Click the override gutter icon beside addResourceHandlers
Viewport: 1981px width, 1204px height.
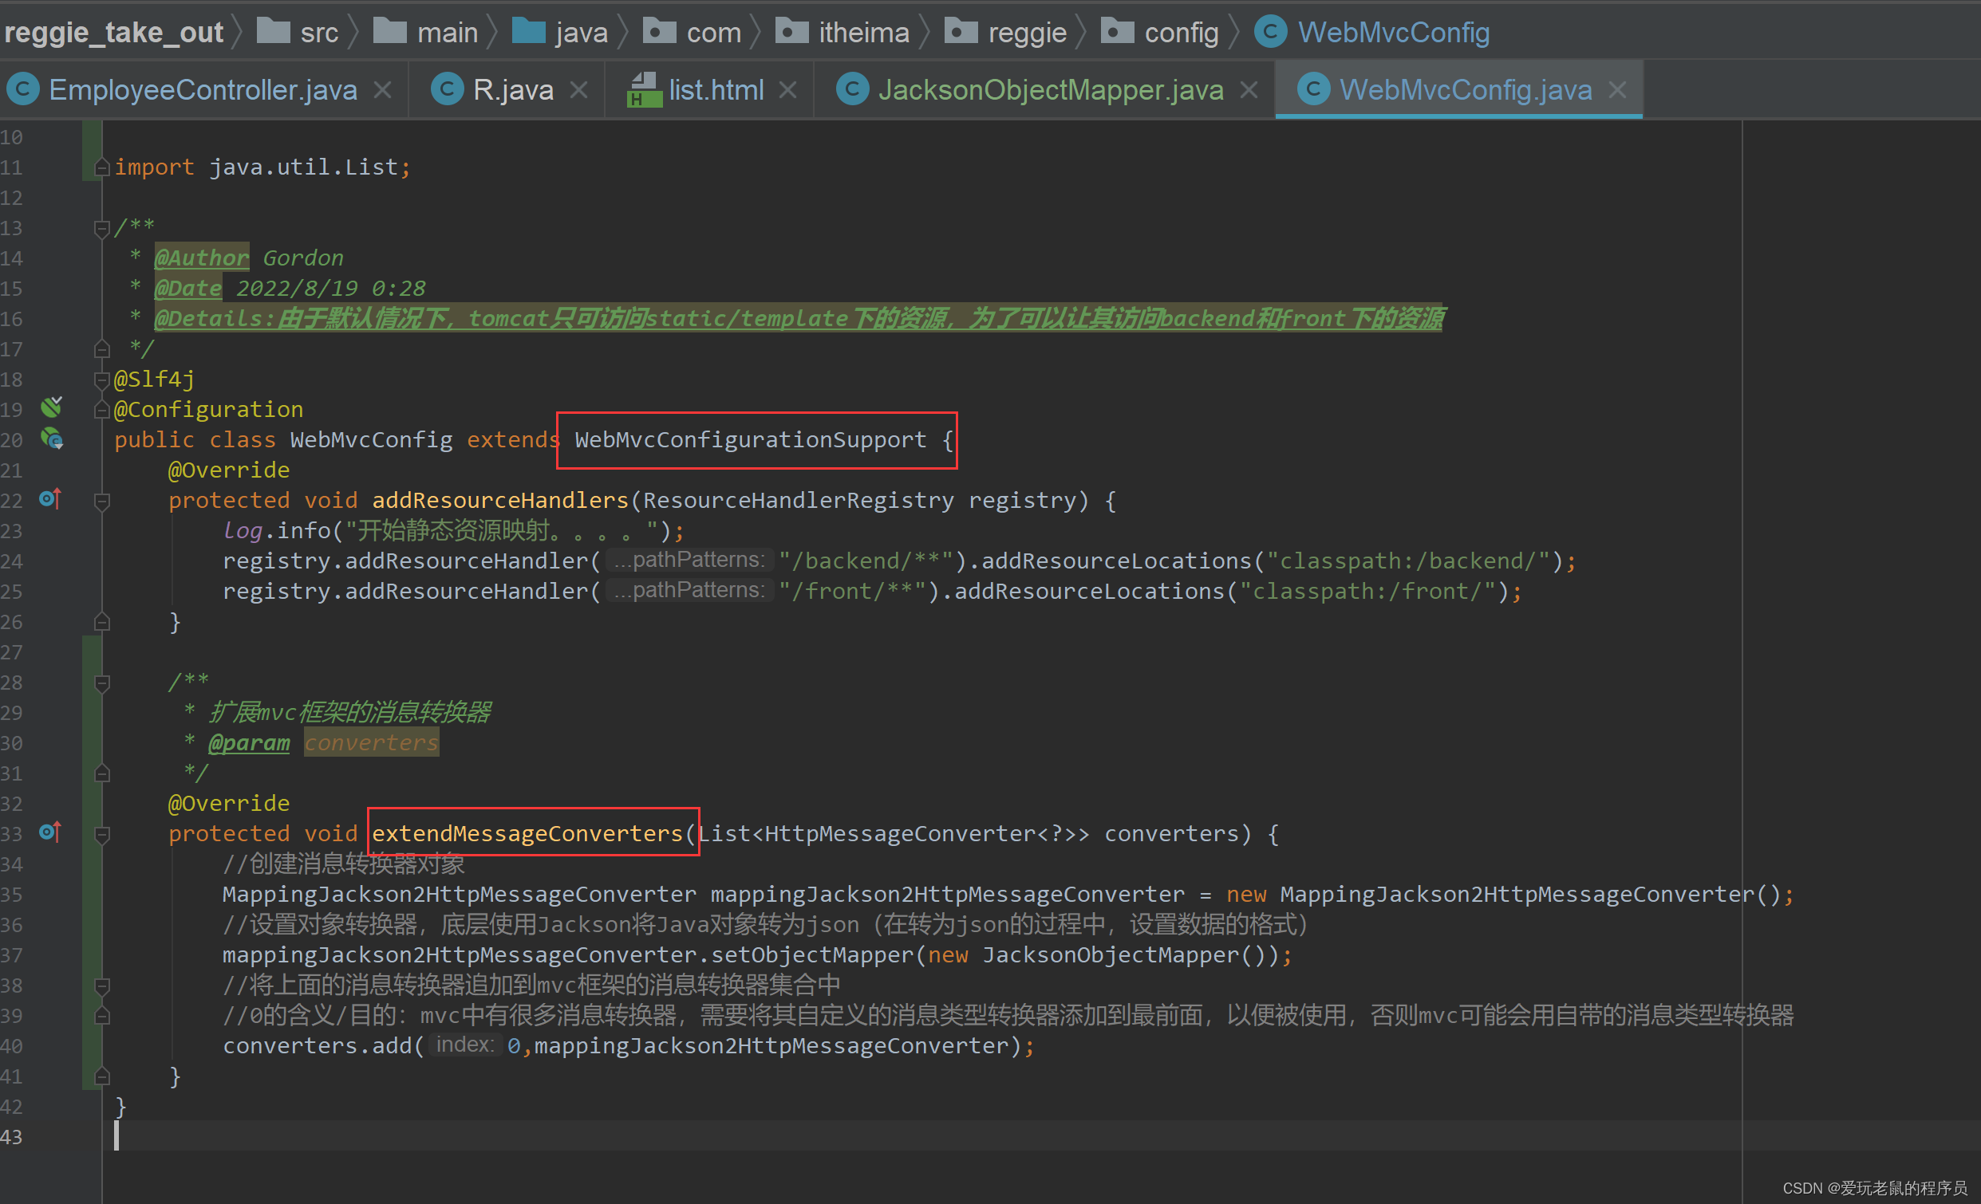[49, 500]
